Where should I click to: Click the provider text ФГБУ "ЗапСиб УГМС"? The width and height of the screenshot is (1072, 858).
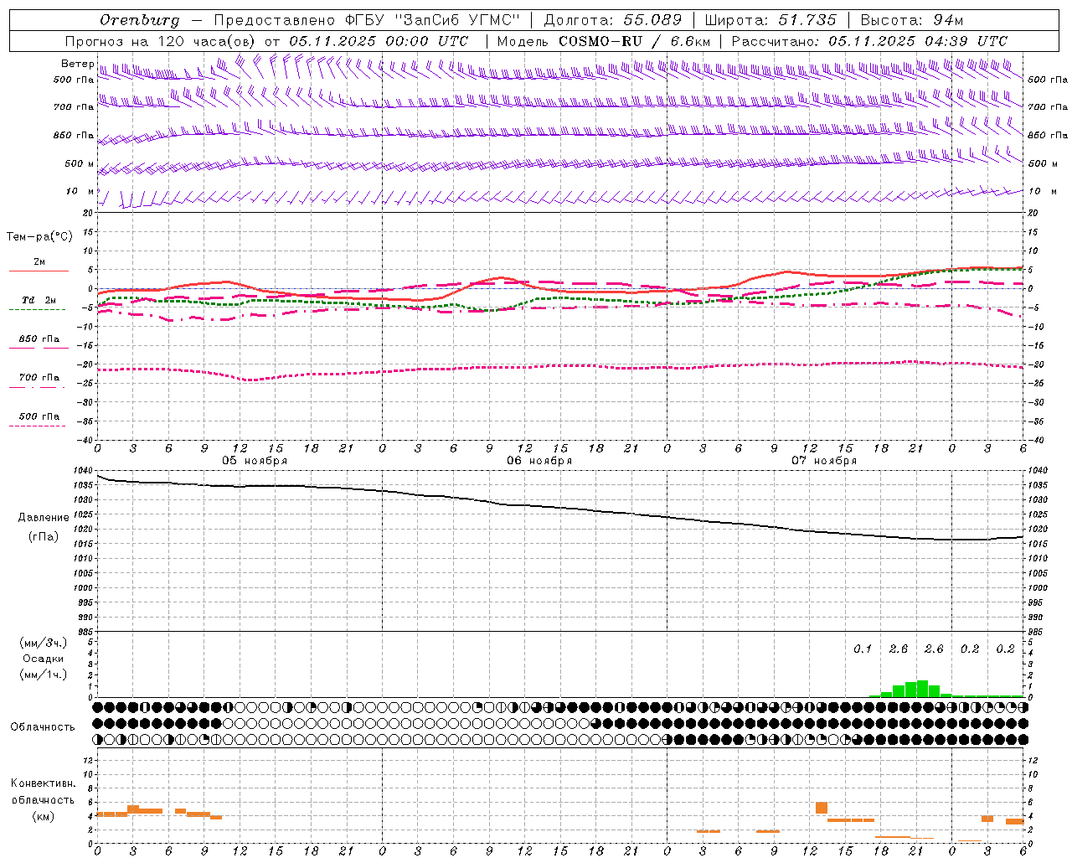pos(433,20)
